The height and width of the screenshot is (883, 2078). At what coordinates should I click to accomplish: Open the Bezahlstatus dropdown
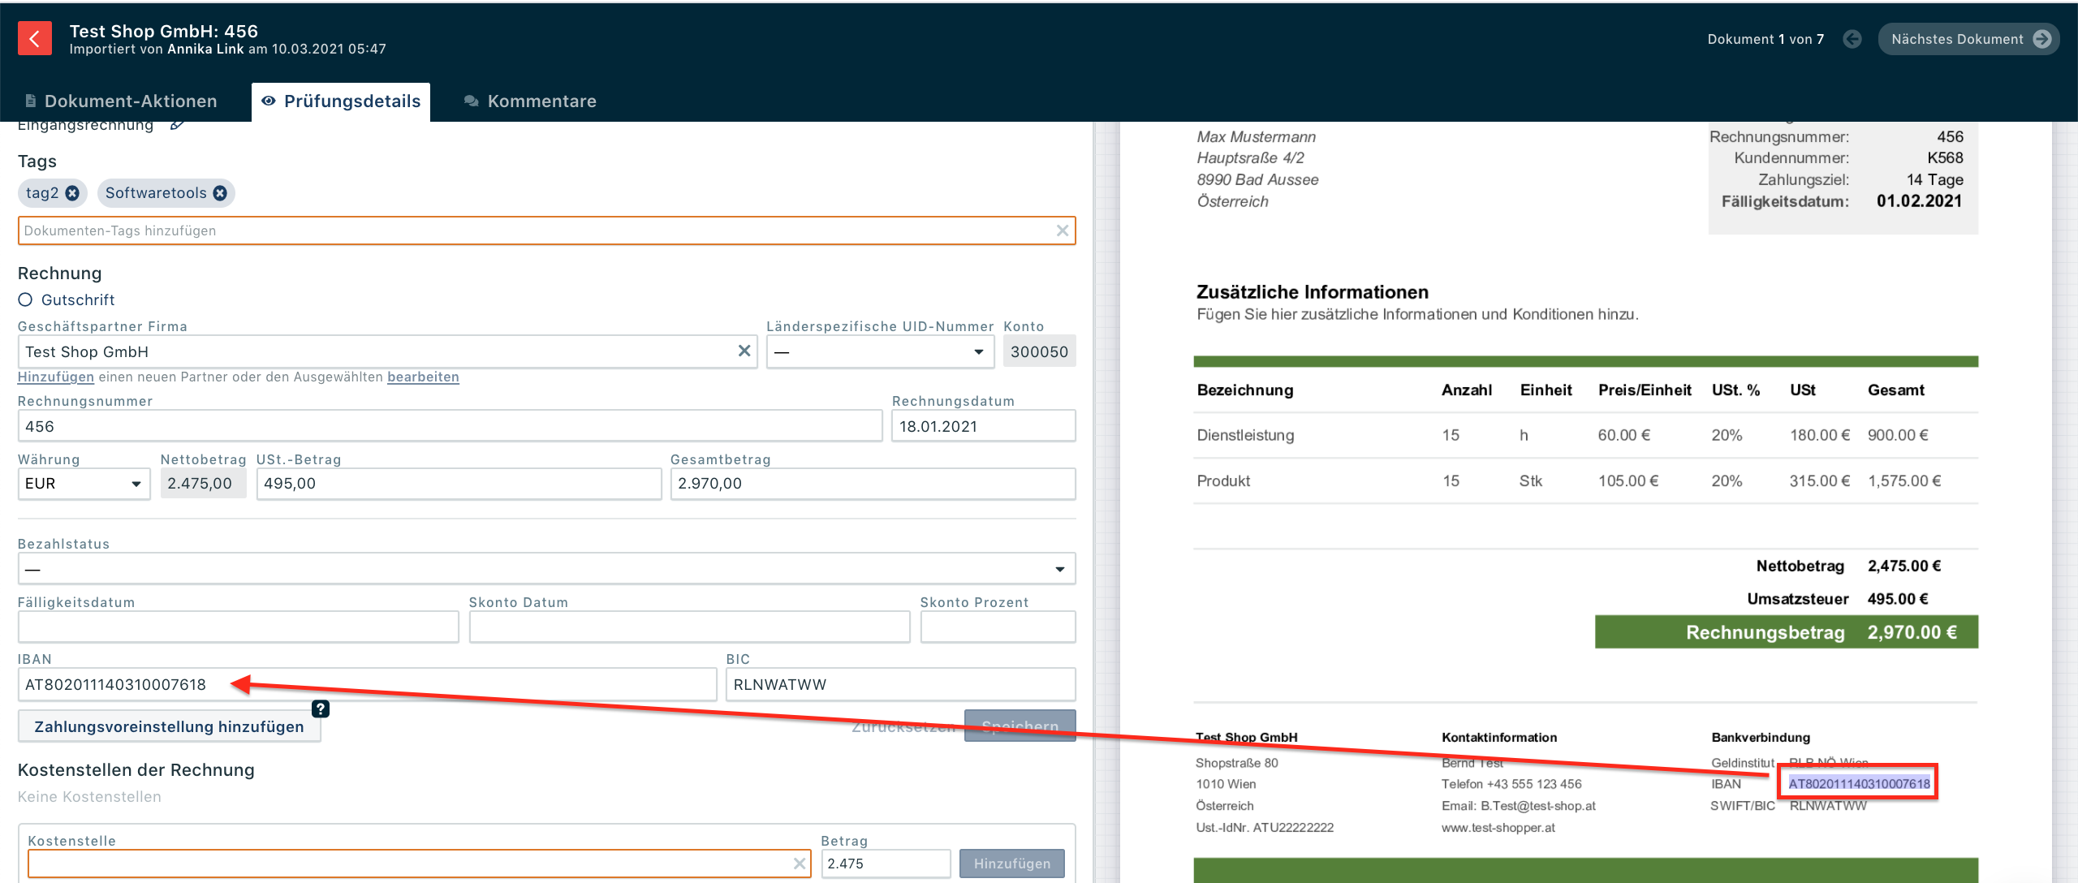[546, 569]
